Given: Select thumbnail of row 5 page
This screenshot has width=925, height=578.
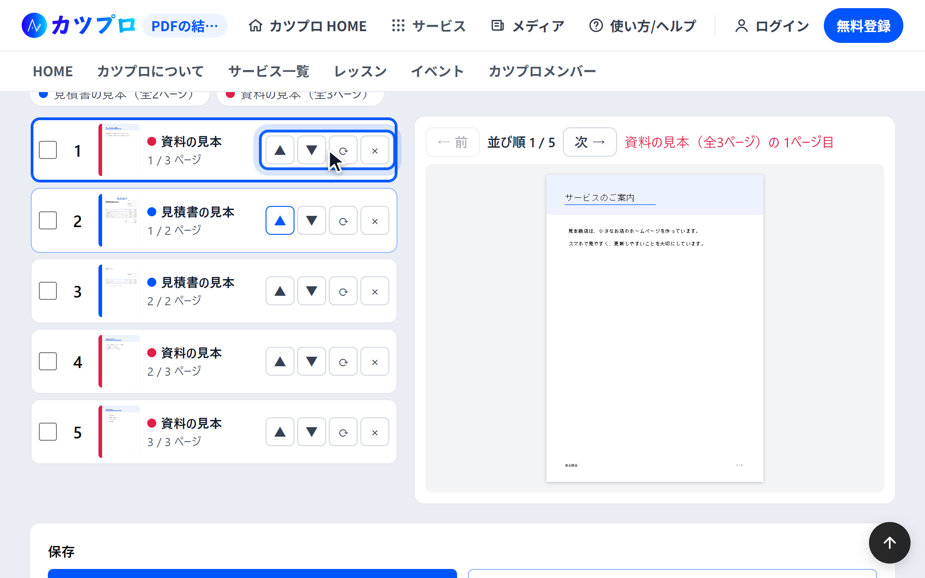Looking at the screenshot, I should point(119,432).
